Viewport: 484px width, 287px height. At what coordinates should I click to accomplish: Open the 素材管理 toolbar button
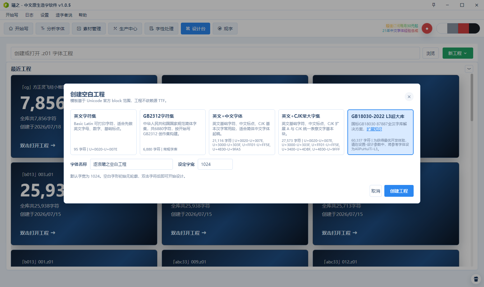tap(89, 28)
